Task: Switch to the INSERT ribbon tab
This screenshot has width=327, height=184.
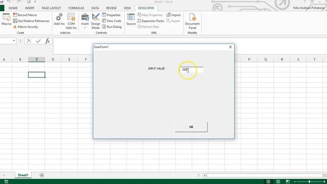Action: pyautogui.click(x=30, y=8)
